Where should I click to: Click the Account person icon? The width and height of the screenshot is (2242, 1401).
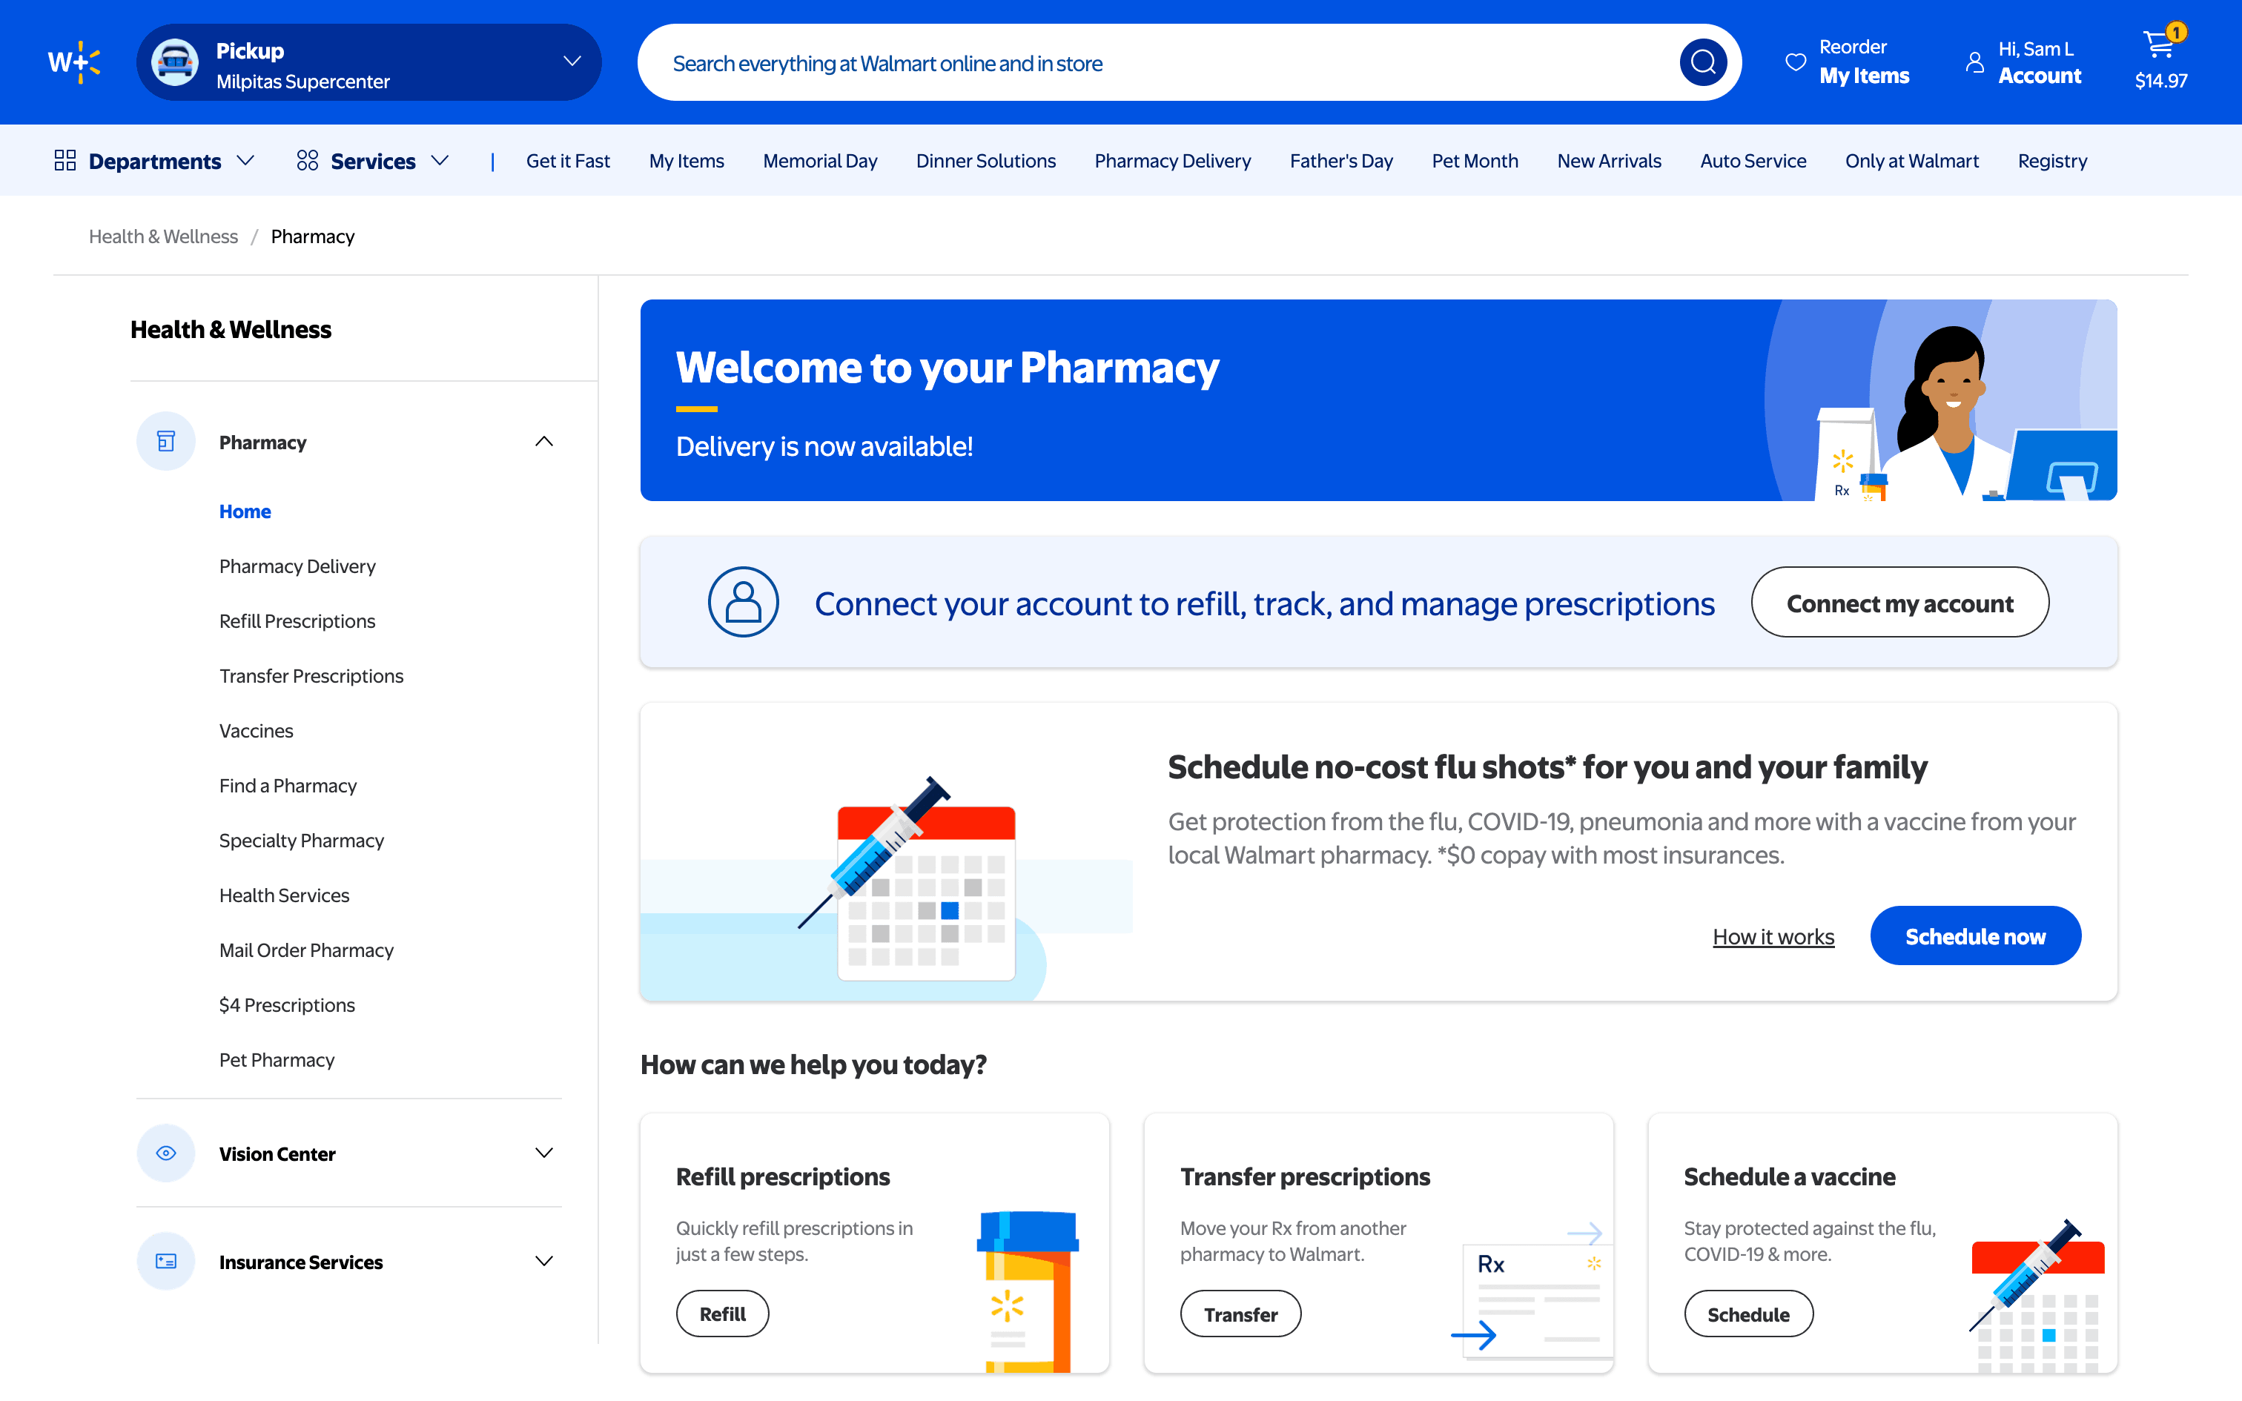point(1974,62)
